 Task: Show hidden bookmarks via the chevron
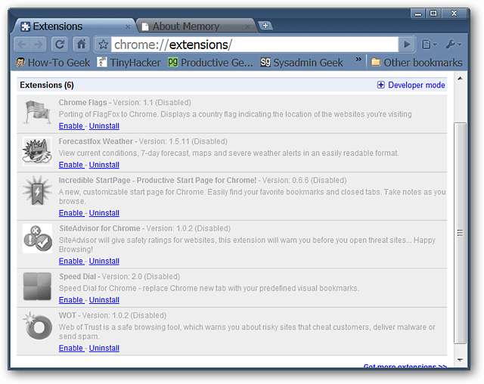358,59
